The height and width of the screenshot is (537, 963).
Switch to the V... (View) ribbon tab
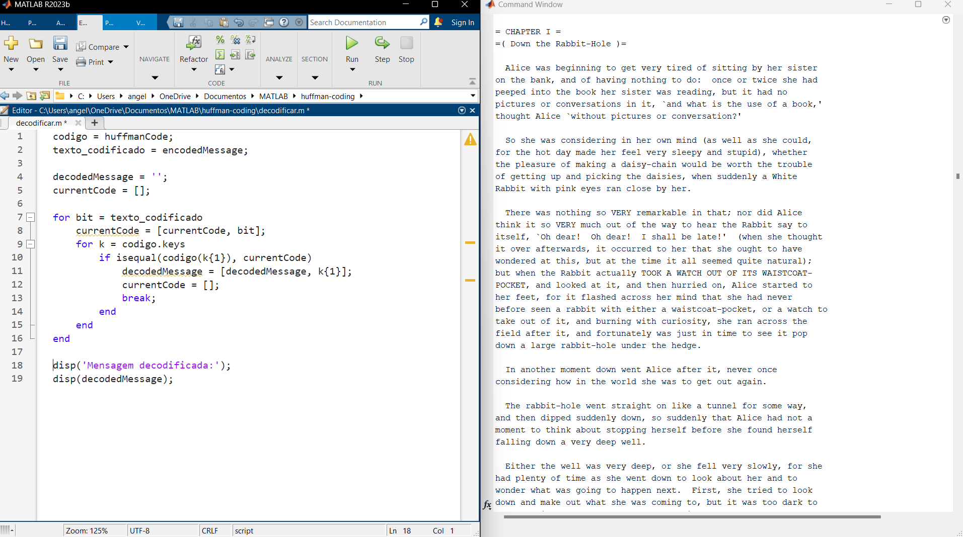pyautogui.click(x=141, y=23)
